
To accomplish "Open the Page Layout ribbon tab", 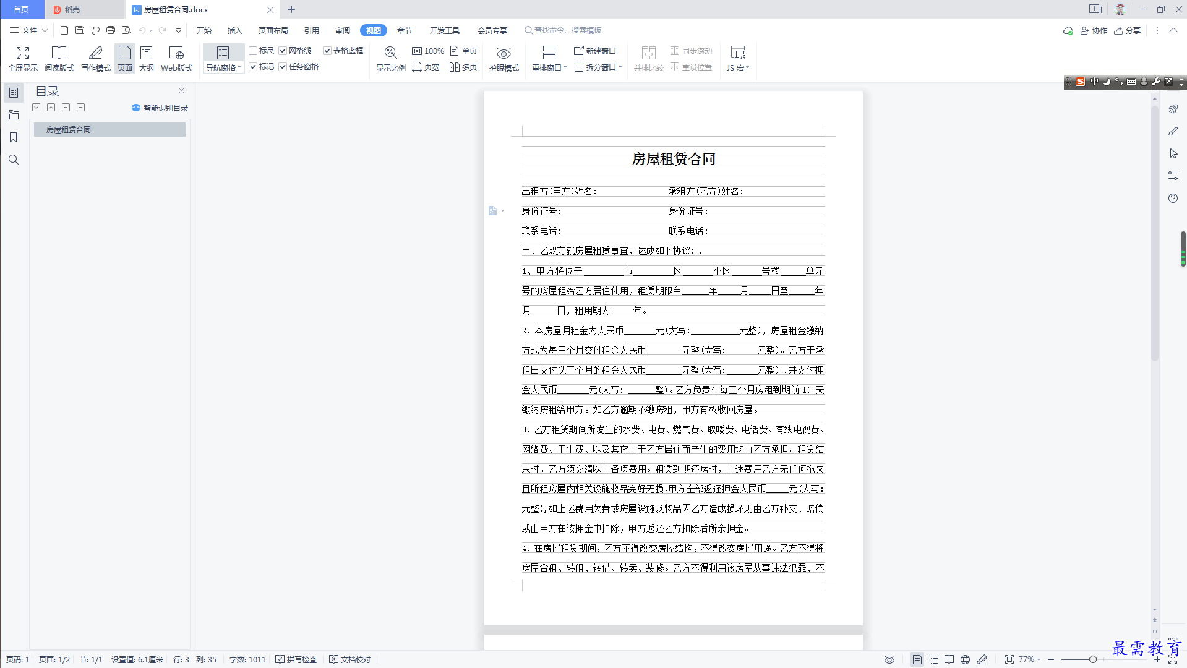I will click(x=273, y=30).
